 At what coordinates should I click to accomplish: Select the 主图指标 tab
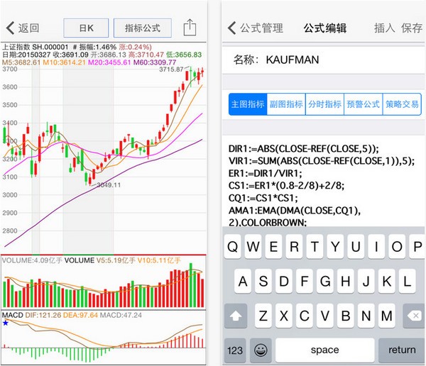click(x=248, y=104)
